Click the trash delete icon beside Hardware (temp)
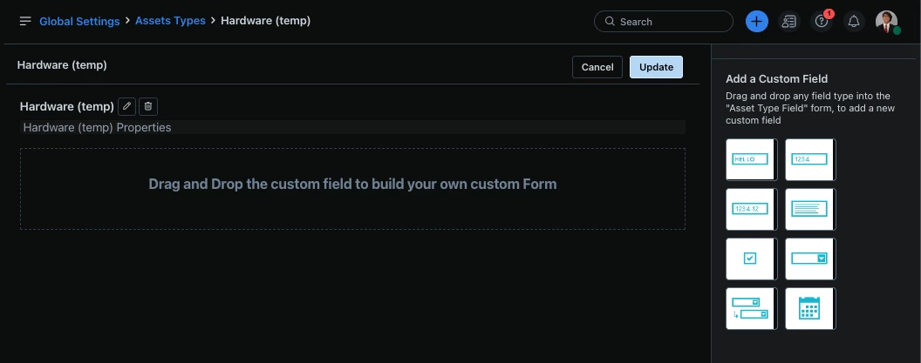The width and height of the screenshot is (921, 363). [x=148, y=106]
